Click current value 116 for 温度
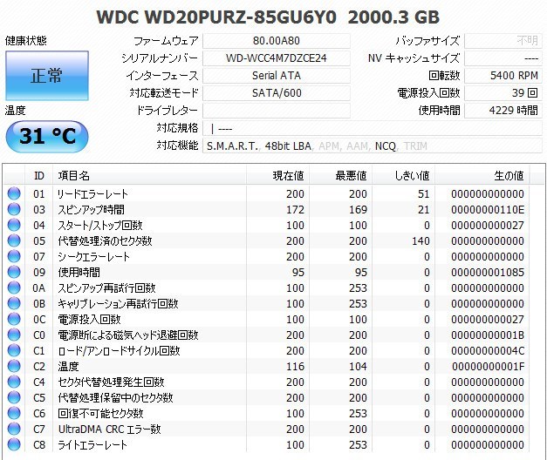 [x=295, y=366]
